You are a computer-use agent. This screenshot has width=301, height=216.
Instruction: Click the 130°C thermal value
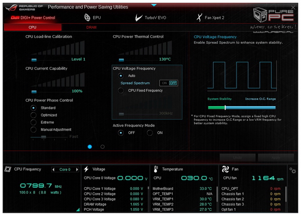pyautogui.click(x=165, y=59)
